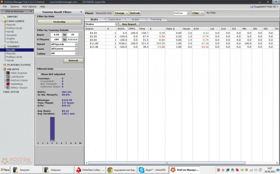This screenshot has width=280, height=174.
Task: Switch to the Chrome taskbar window
Action: tap(122, 170)
